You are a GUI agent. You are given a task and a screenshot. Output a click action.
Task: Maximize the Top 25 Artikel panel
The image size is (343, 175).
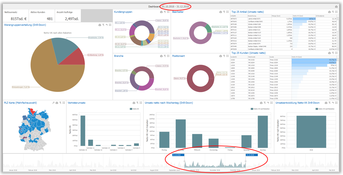point(336,12)
